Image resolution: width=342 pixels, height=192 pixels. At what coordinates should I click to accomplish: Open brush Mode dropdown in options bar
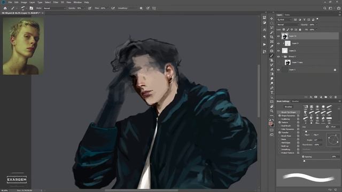pyautogui.click(x=55, y=8)
